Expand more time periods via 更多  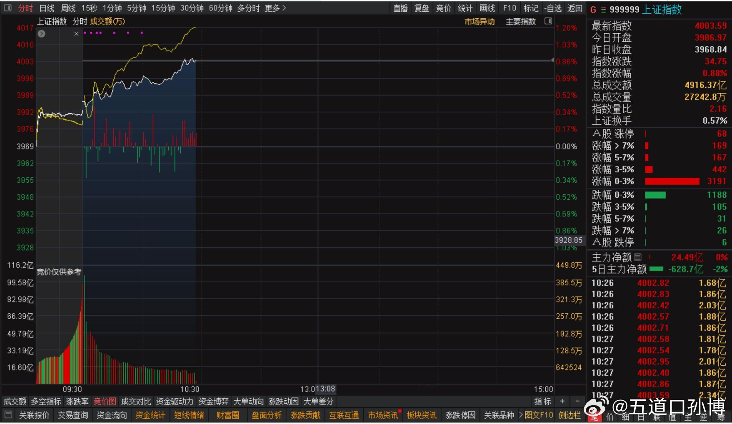click(x=275, y=8)
